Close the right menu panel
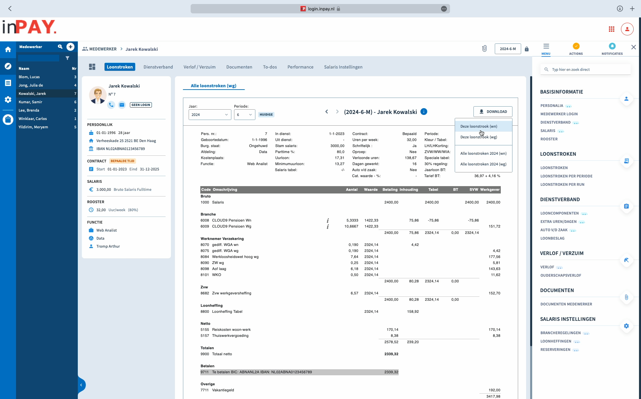This screenshot has width=641, height=399. click(x=634, y=47)
